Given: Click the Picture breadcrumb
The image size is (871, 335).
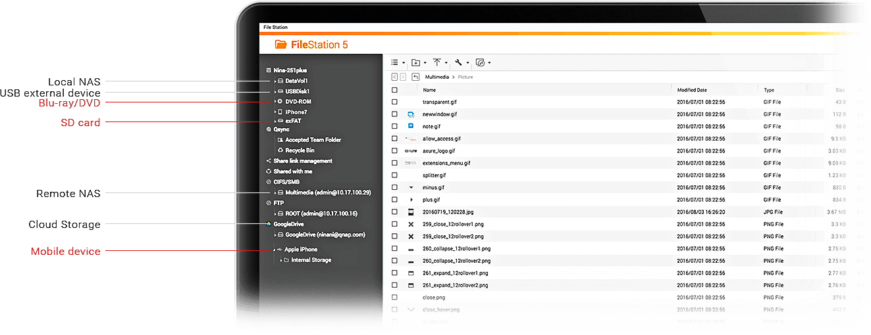Looking at the screenshot, I should coord(465,77).
